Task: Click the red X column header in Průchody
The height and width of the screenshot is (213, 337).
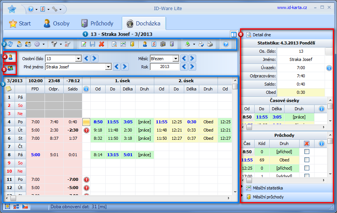Action: point(307,143)
